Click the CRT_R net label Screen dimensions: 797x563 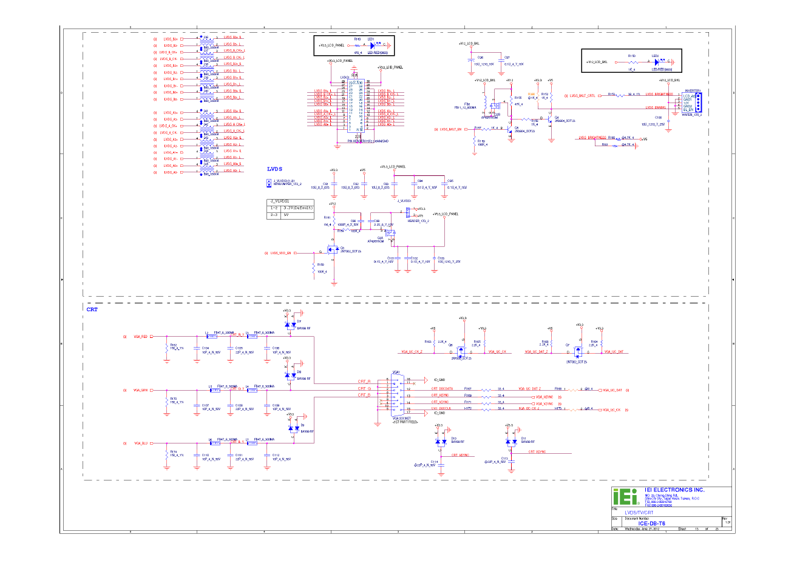(x=364, y=382)
